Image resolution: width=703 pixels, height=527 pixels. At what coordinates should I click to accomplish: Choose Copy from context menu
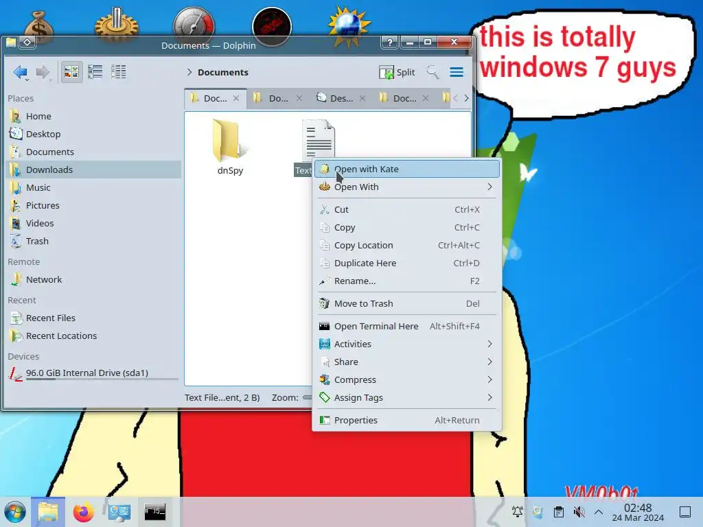pos(407,227)
